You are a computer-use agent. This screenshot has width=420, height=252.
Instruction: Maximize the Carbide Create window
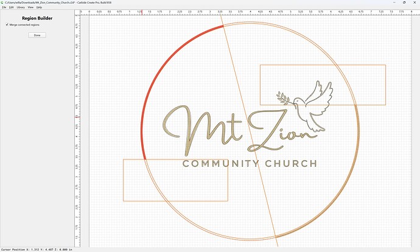tap(404, 2)
